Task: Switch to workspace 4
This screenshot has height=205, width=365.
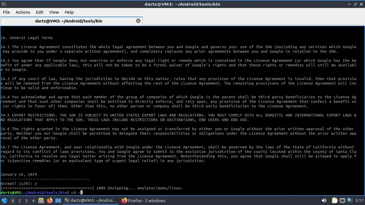Action: (33, 201)
